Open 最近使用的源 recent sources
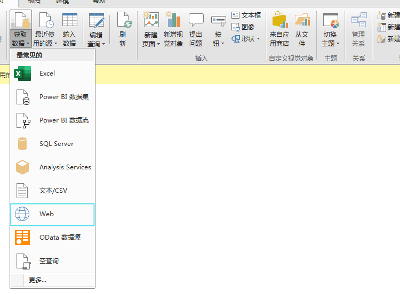 point(45,29)
